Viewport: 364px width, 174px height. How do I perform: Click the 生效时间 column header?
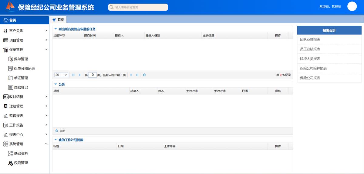(x=199, y=91)
